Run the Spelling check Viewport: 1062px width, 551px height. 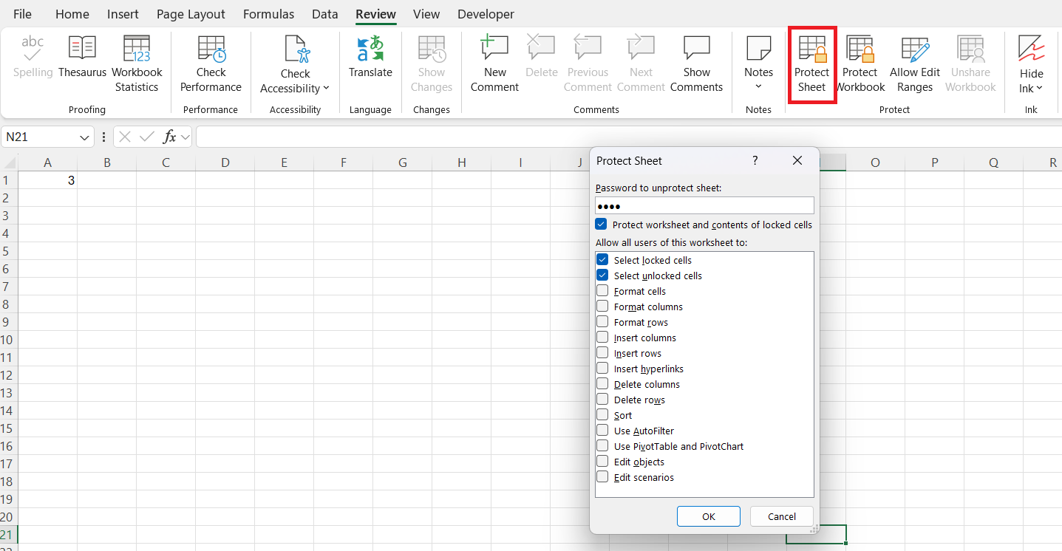tap(33, 58)
